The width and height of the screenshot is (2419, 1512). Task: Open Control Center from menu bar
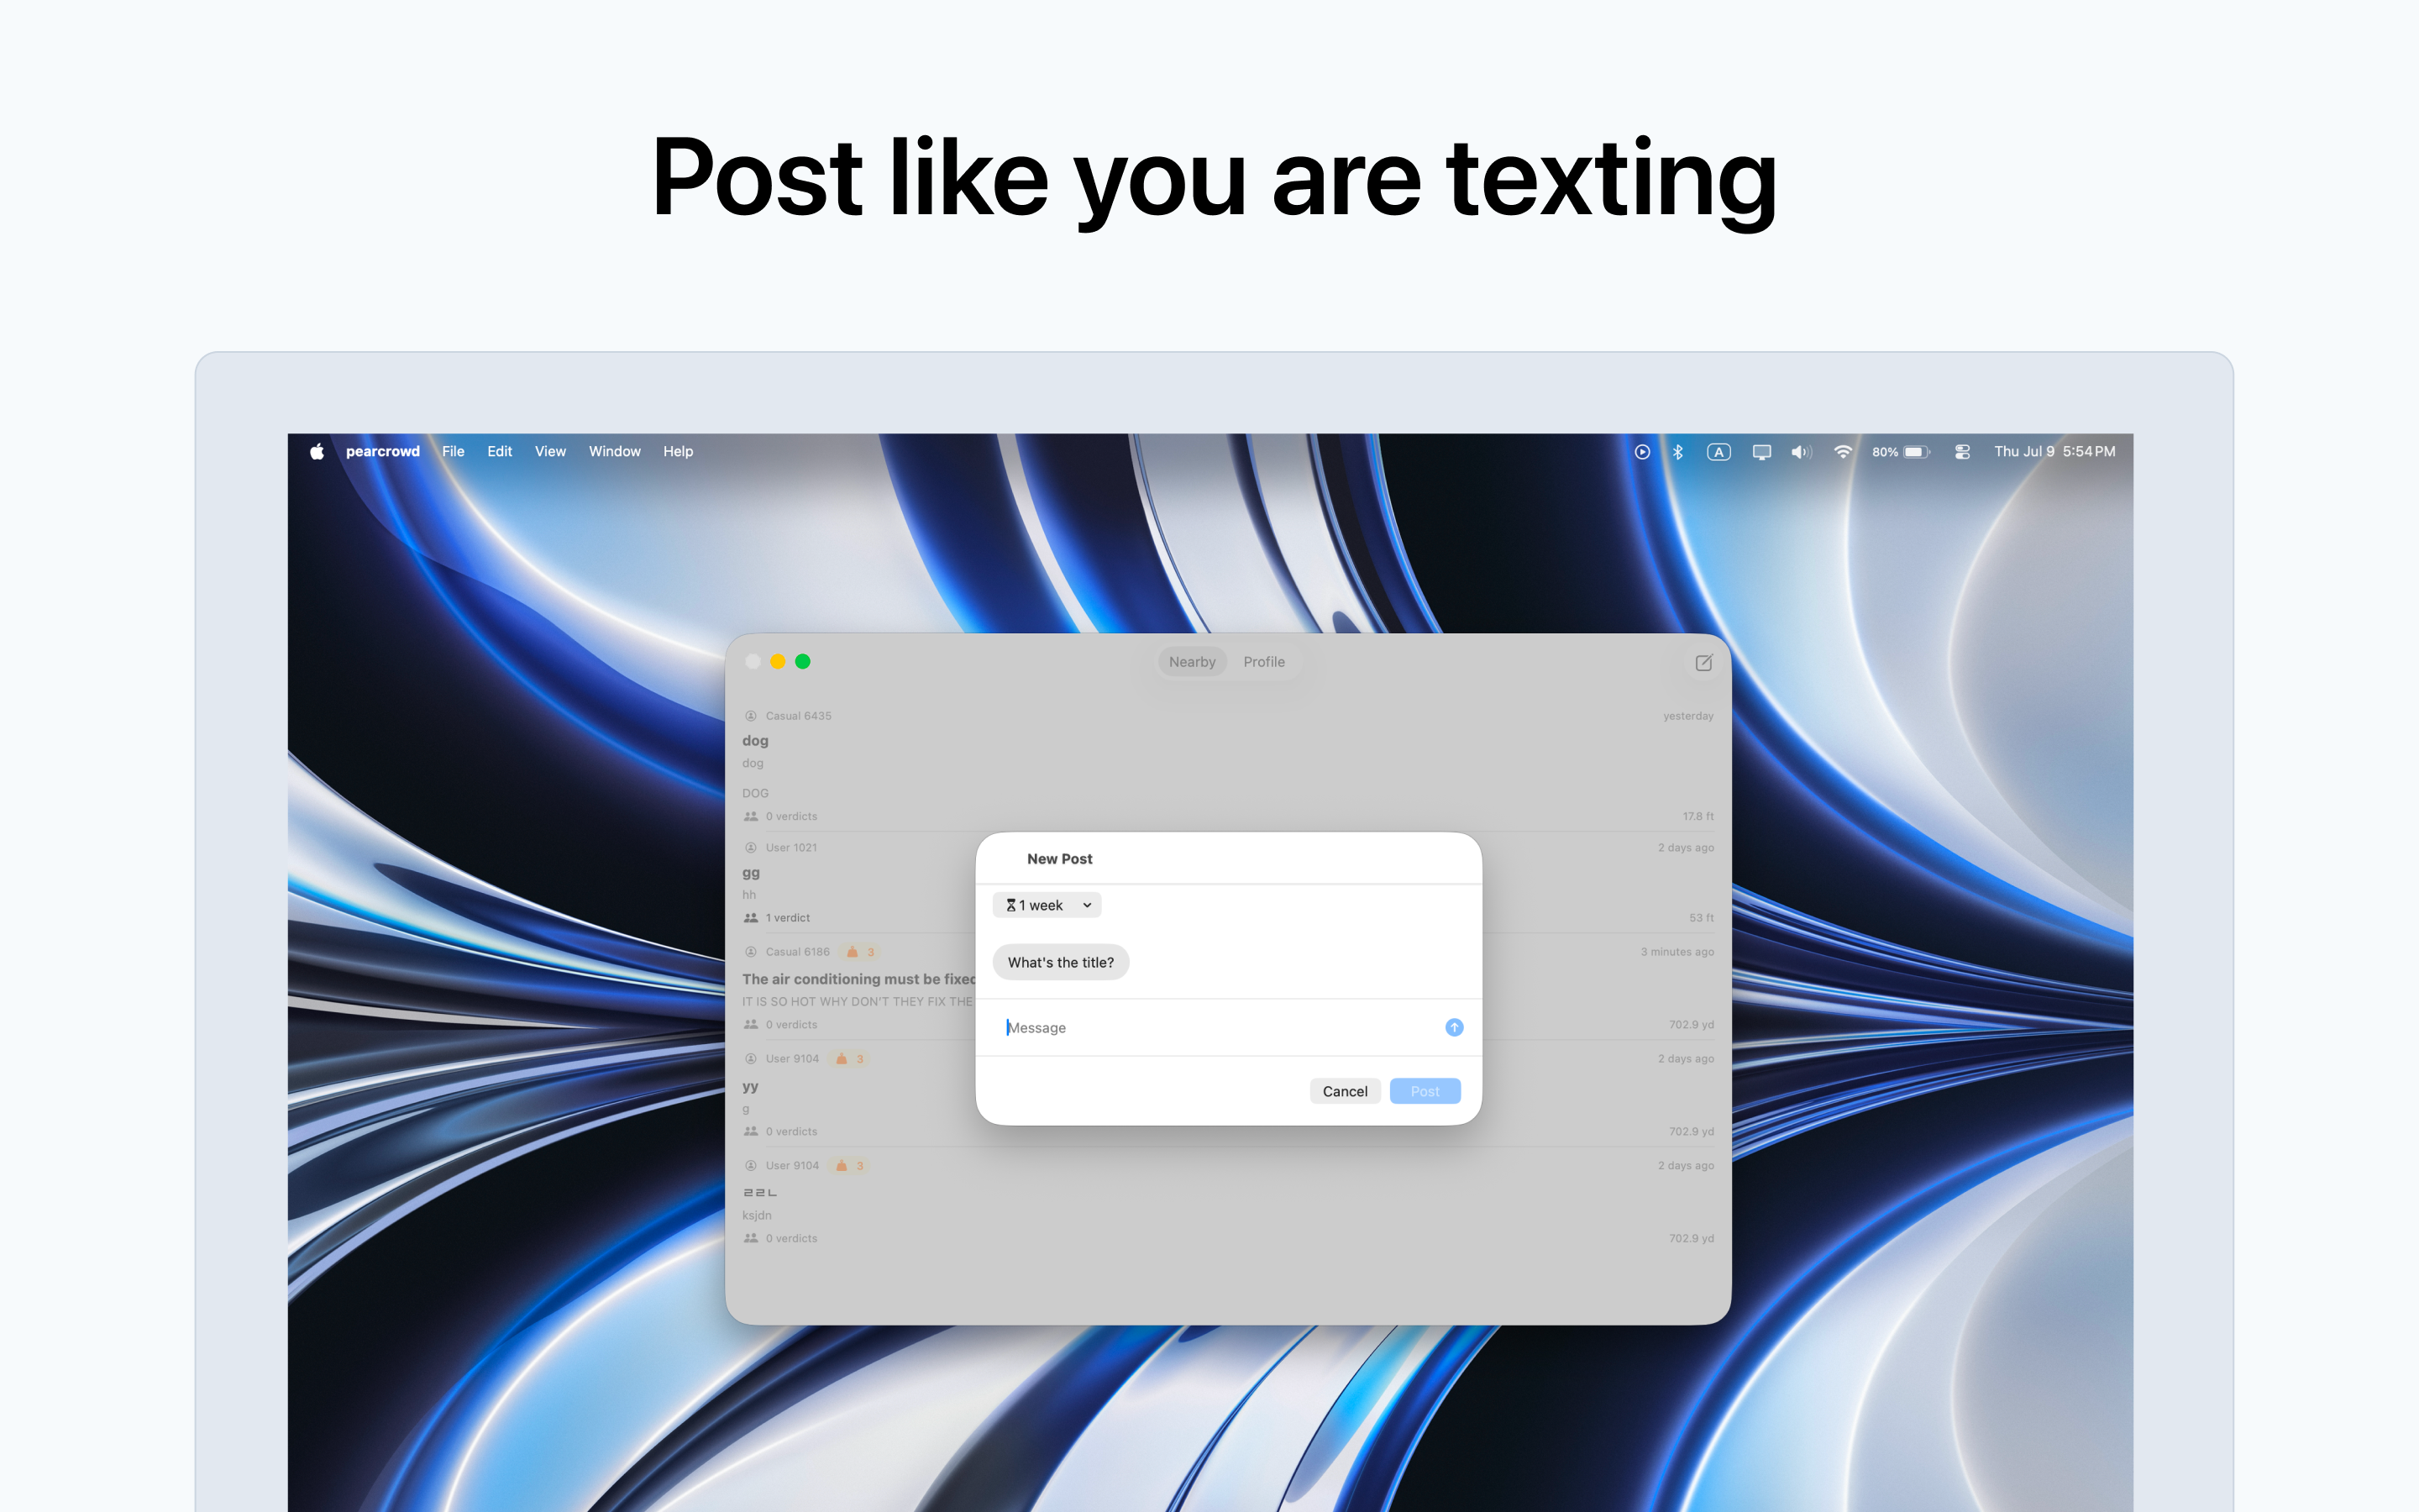click(x=1962, y=452)
